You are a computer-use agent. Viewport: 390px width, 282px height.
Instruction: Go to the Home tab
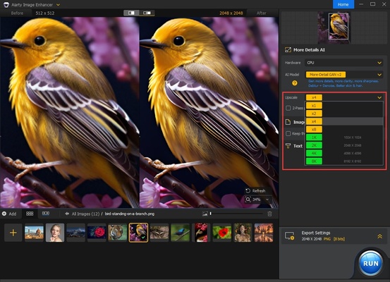point(343,4)
